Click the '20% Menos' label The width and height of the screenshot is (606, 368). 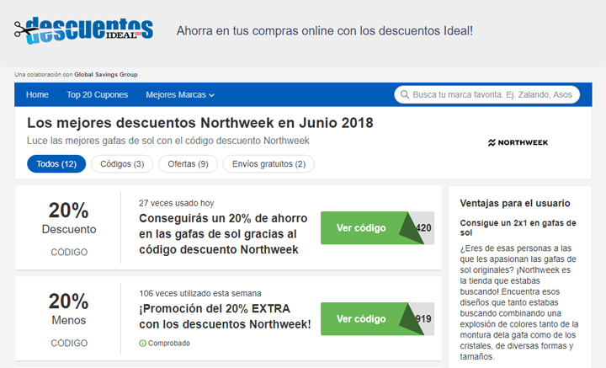[x=69, y=309]
